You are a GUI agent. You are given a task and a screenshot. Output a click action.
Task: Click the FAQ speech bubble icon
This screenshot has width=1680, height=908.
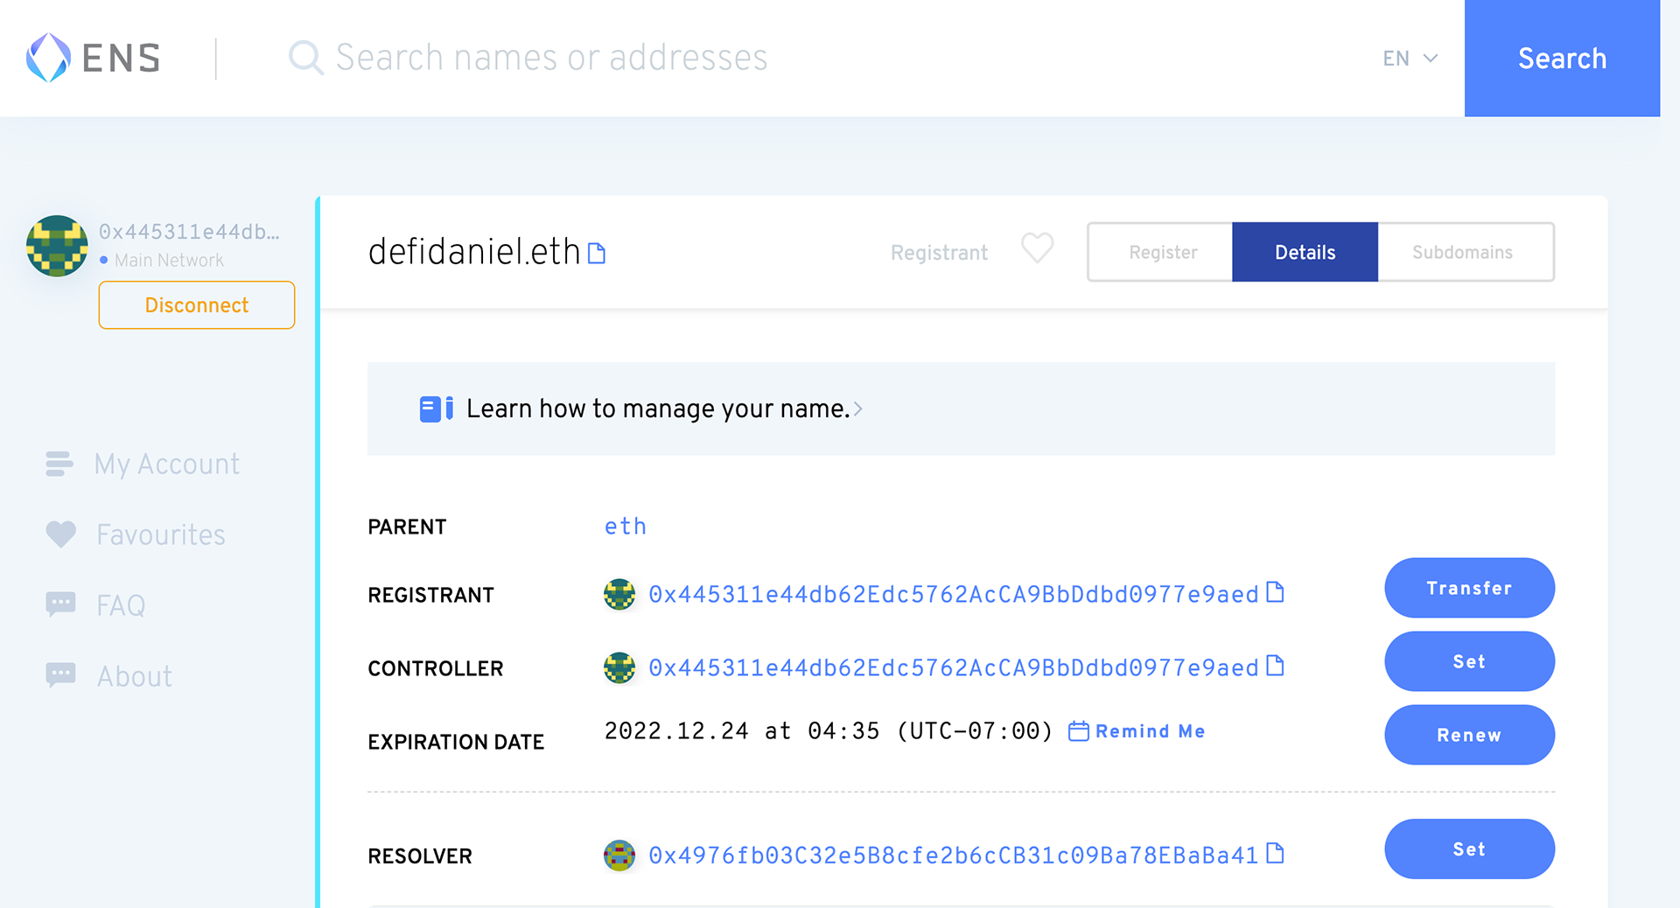pyautogui.click(x=60, y=604)
